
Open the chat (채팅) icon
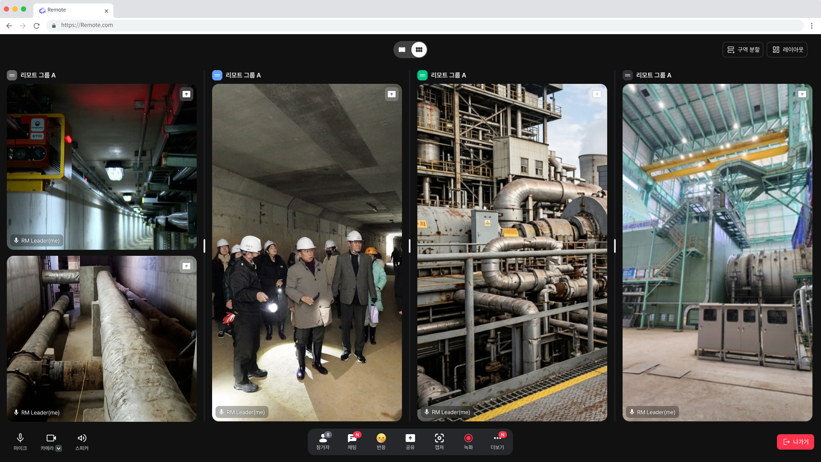[352, 438]
